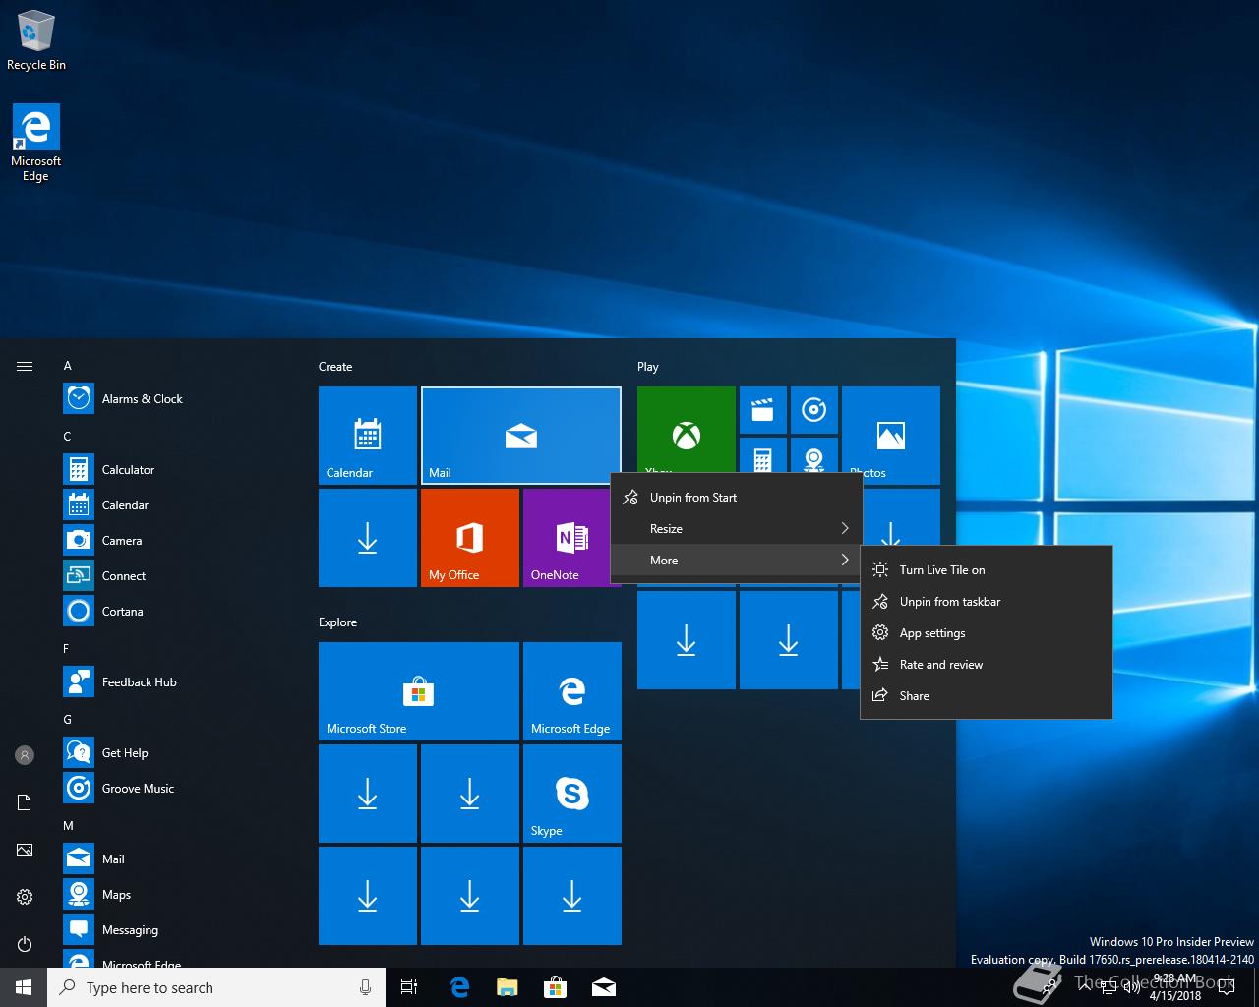This screenshot has height=1007, width=1259.
Task: Open File Explorer from taskbar
Action: pyautogui.click(x=508, y=987)
